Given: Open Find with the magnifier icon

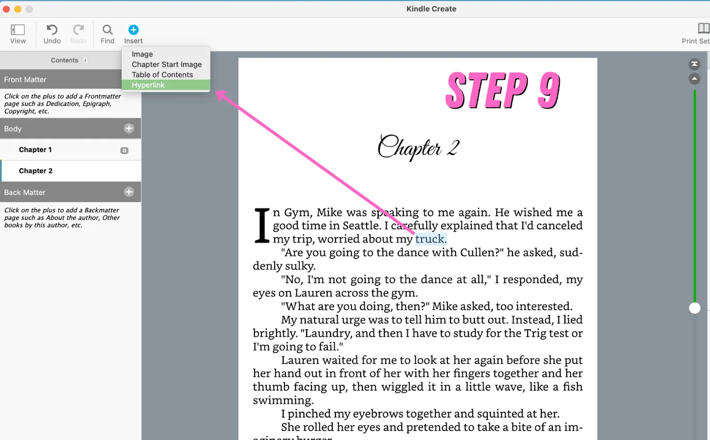Looking at the screenshot, I should pyautogui.click(x=107, y=30).
